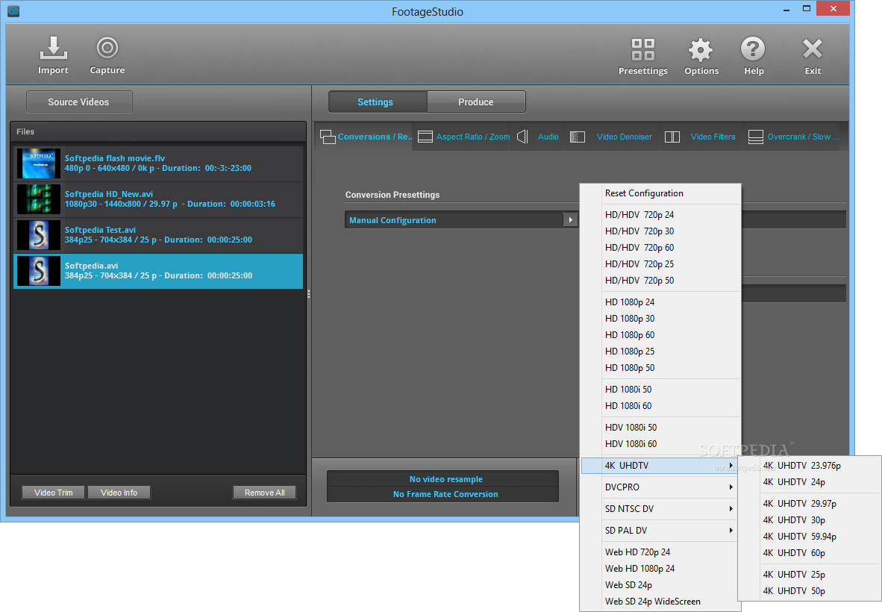Choose 4K UHDTV 60p from the submenu
This screenshot has height=612, width=882.
click(810, 553)
